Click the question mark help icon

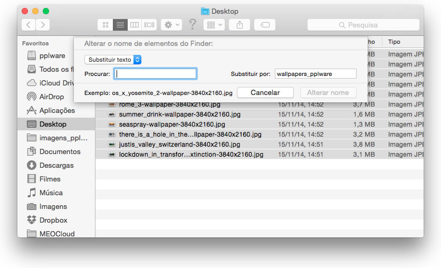(193, 24)
